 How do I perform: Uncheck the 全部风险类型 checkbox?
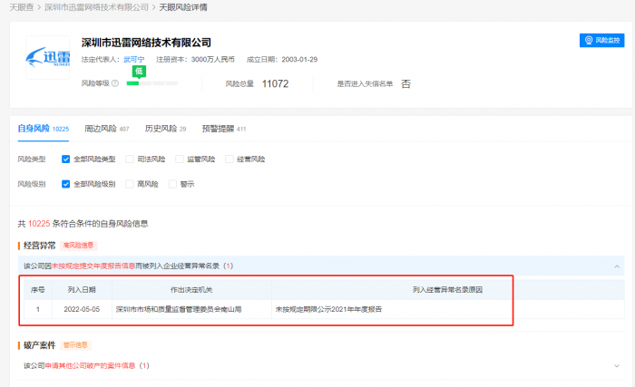pyautogui.click(x=66, y=159)
